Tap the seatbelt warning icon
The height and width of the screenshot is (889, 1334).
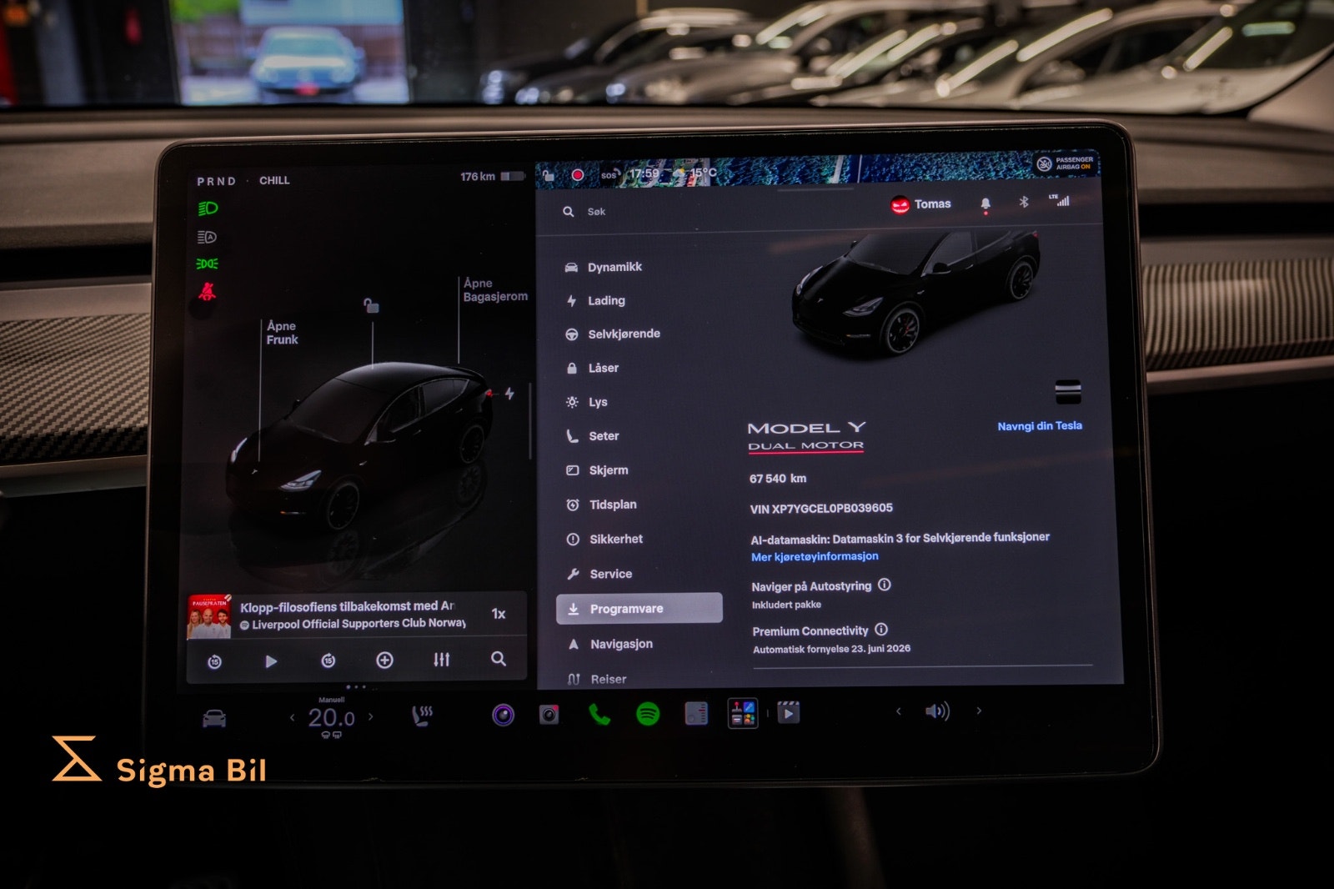207,291
